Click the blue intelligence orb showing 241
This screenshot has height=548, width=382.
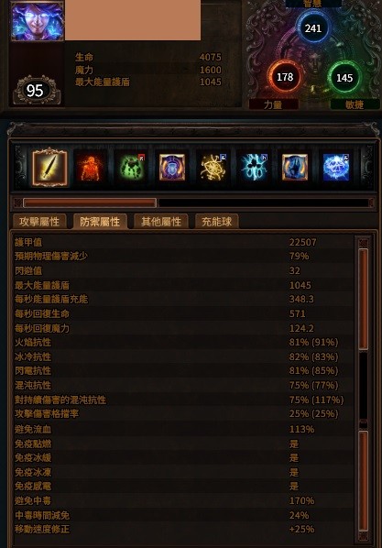click(x=313, y=28)
